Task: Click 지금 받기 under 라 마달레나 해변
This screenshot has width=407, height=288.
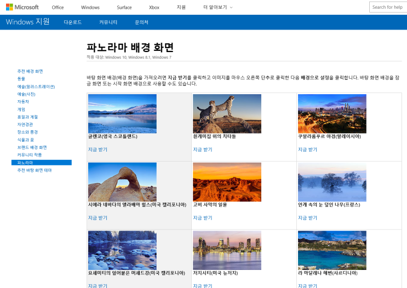Action: click(308, 285)
